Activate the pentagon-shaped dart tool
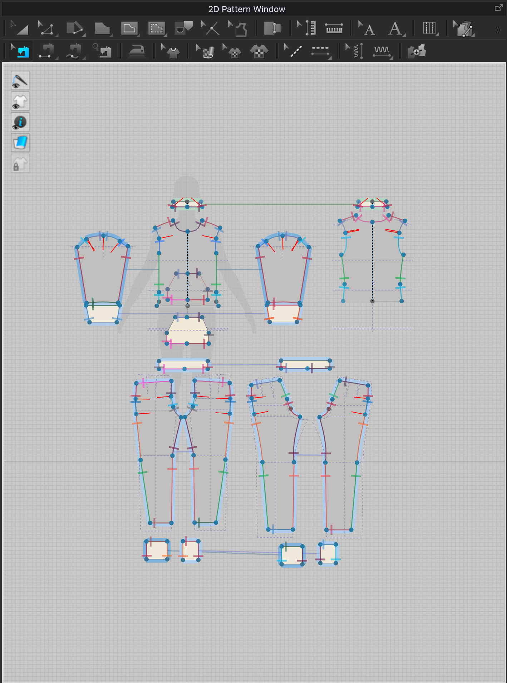507x683 pixels. point(184,28)
